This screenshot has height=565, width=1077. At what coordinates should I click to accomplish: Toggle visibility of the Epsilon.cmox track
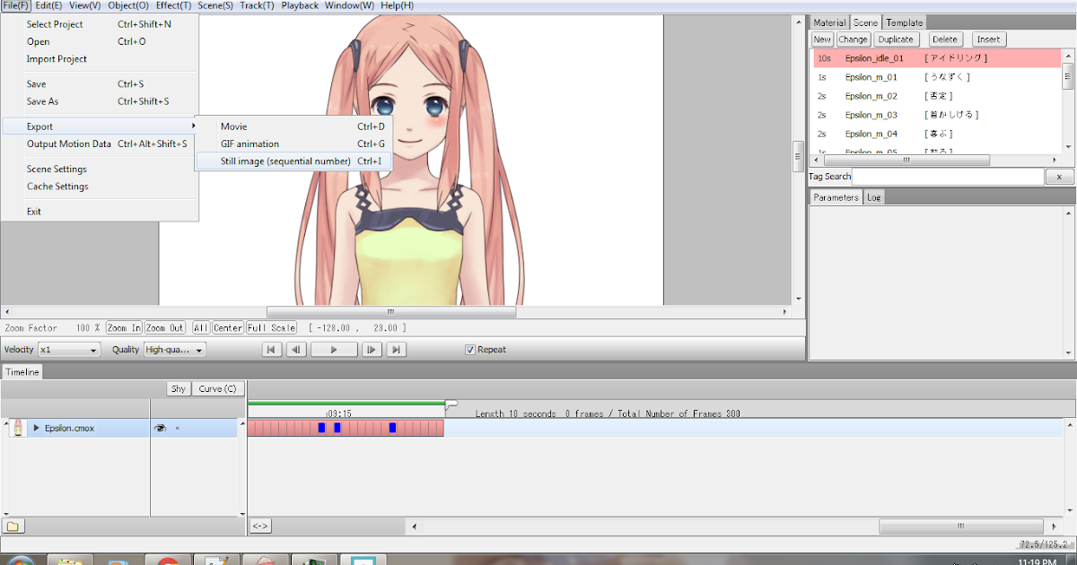click(159, 428)
